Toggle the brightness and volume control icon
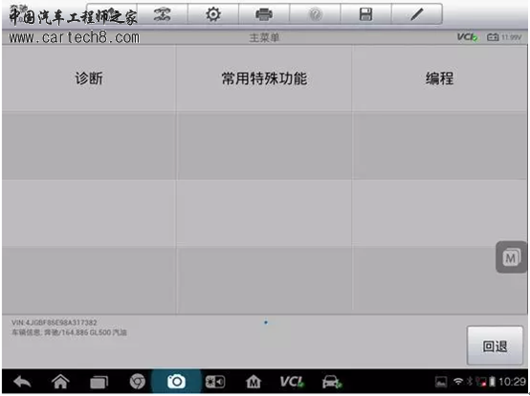The image size is (530, 396). point(215,383)
